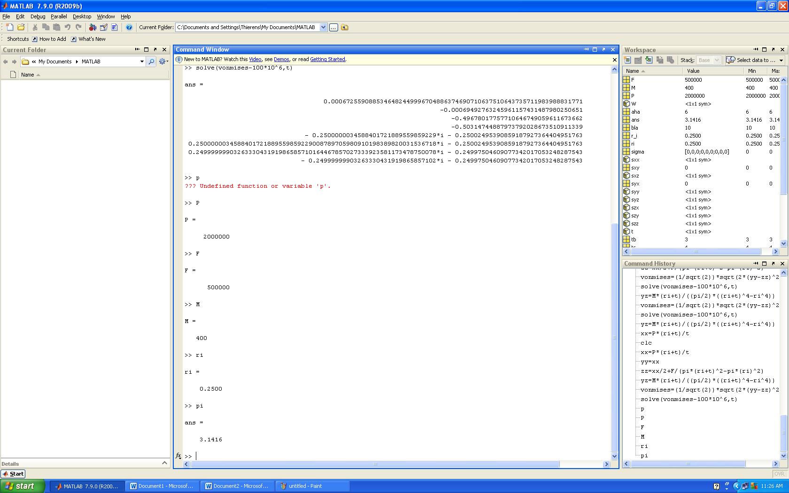Open the Current Folder path dropdown
Viewport: 789px width, 493px height.
click(x=323, y=27)
